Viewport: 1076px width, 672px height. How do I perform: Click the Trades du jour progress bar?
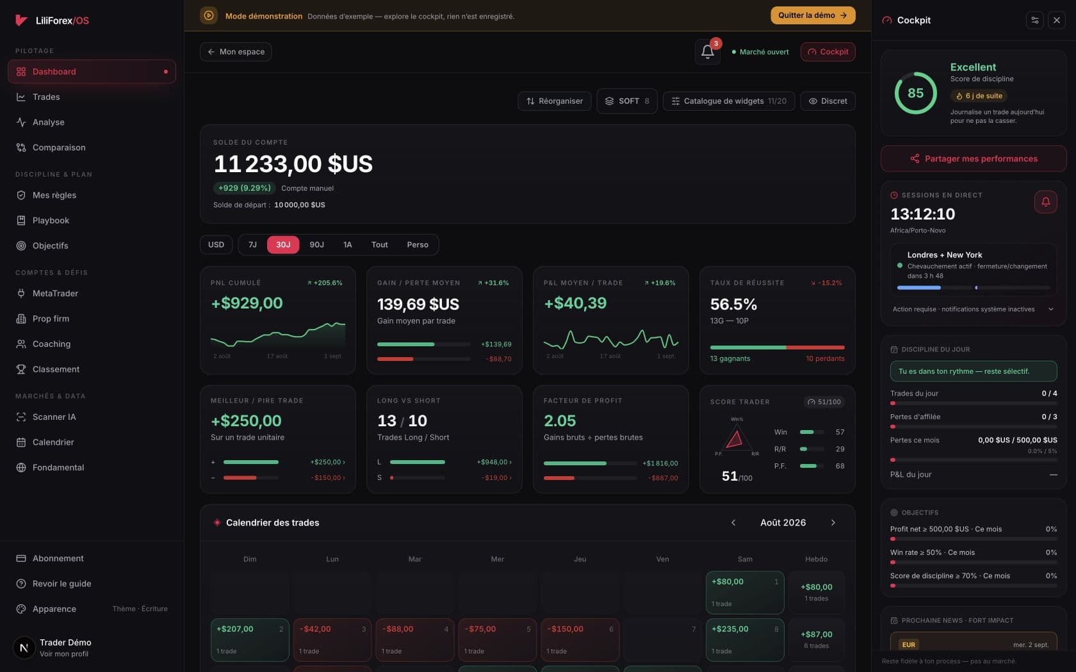[x=974, y=404]
